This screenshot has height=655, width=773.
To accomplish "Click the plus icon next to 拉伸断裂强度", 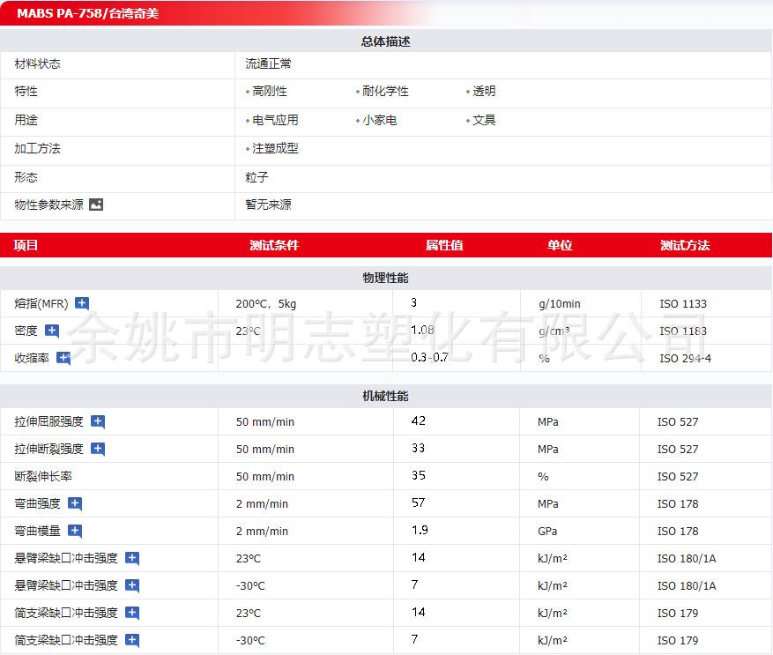I will (x=98, y=449).
